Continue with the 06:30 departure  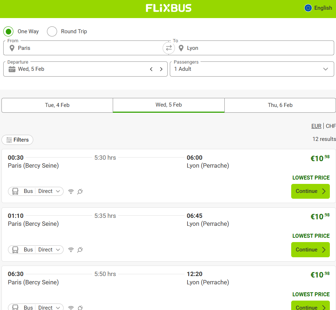pyautogui.click(x=310, y=306)
